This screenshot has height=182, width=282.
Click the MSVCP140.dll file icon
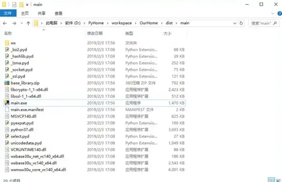click(7, 116)
